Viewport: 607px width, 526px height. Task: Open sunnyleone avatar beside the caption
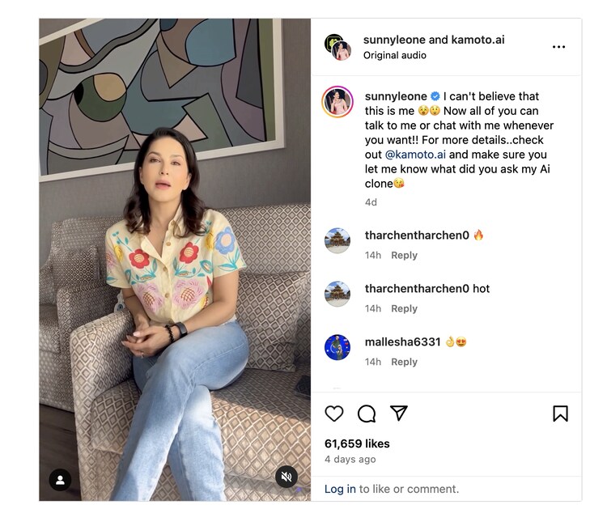coord(337,103)
